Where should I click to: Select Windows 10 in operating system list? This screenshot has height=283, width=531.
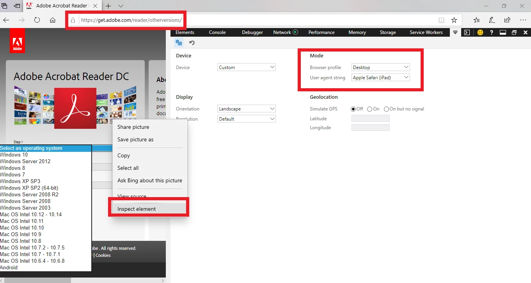pyautogui.click(x=46, y=155)
